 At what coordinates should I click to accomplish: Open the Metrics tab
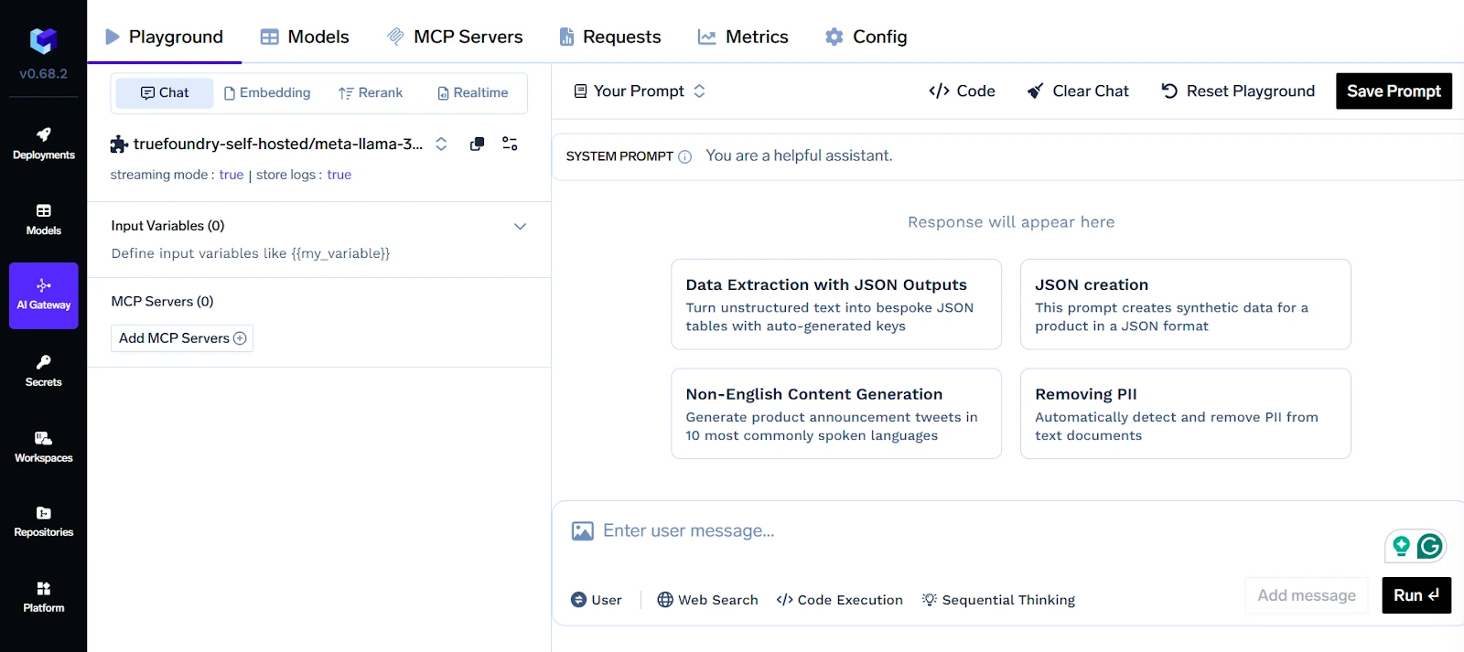(742, 37)
